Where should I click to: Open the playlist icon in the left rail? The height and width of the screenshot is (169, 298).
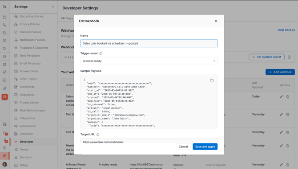(5, 48)
